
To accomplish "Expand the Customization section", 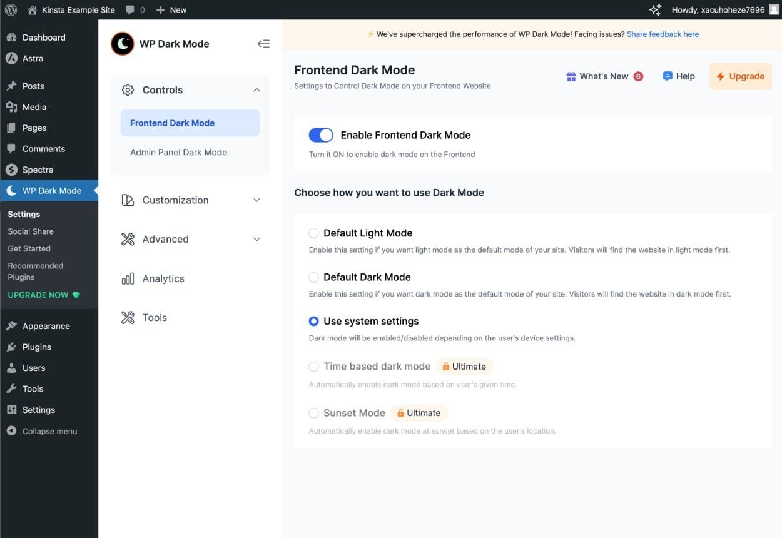I will point(256,200).
